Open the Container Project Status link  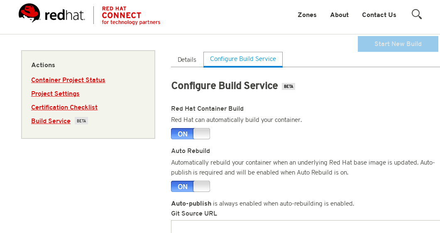(68, 80)
